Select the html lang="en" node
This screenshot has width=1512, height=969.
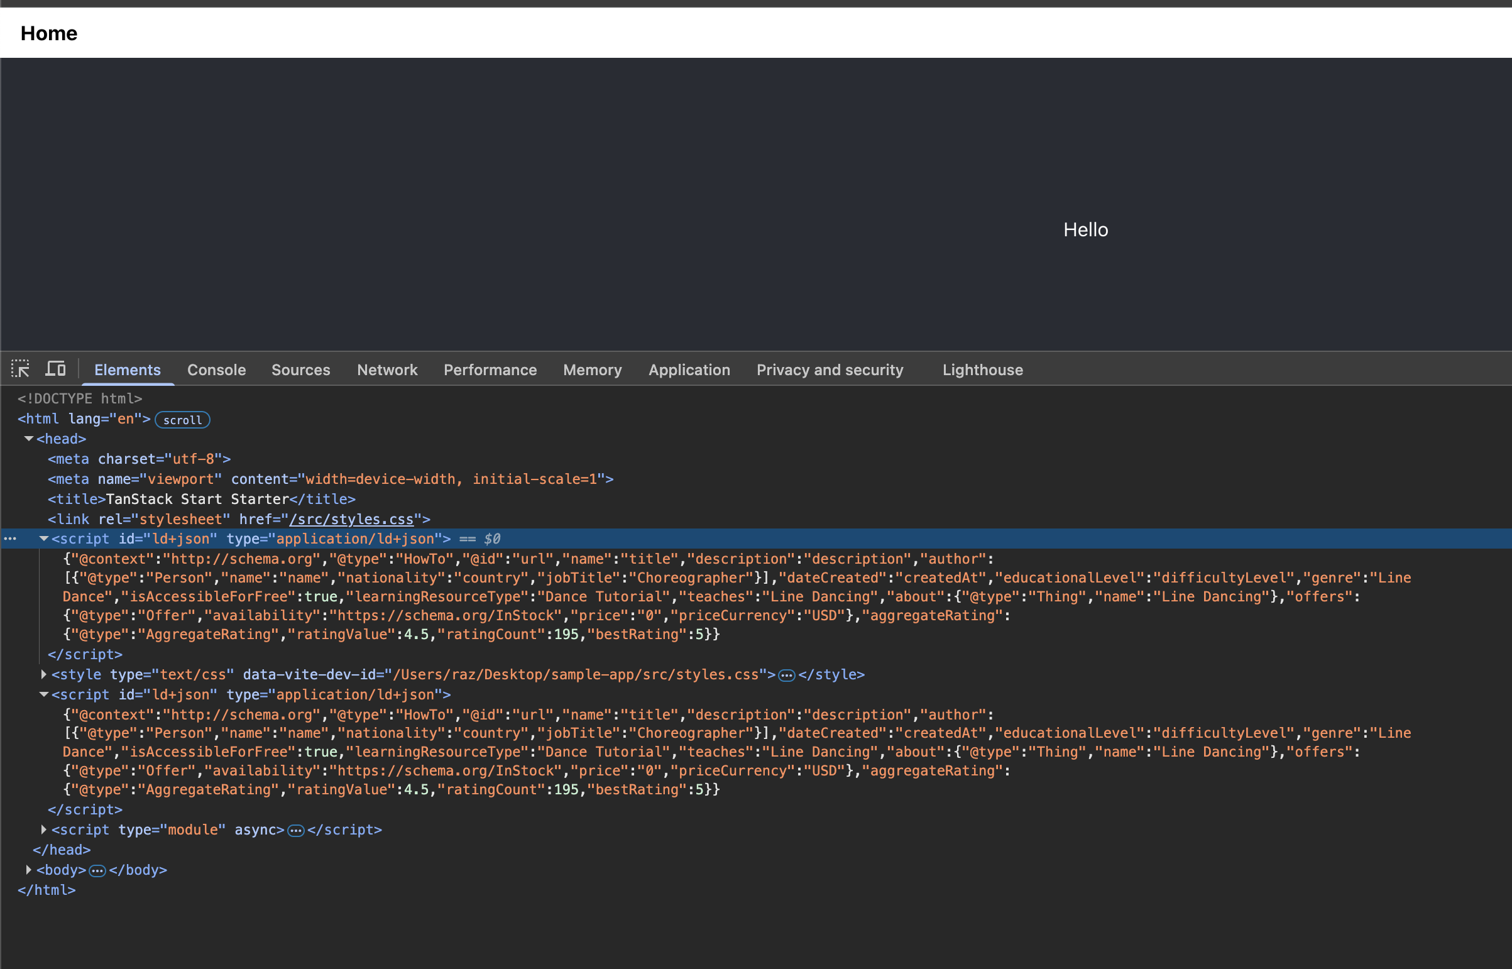coord(84,419)
